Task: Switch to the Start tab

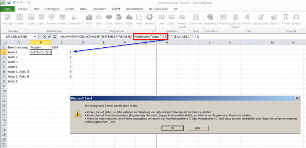Action: point(36,9)
